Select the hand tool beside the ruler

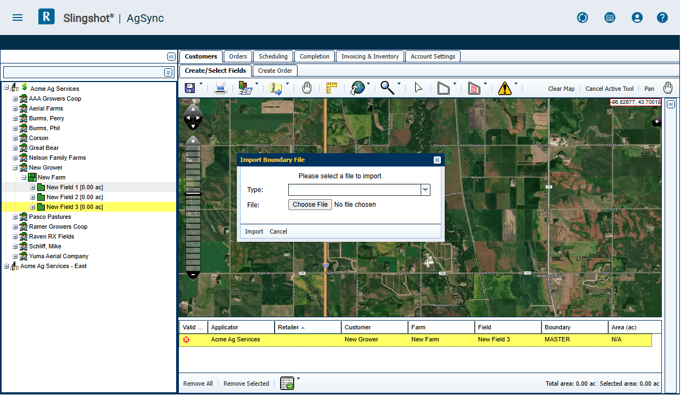pos(307,88)
